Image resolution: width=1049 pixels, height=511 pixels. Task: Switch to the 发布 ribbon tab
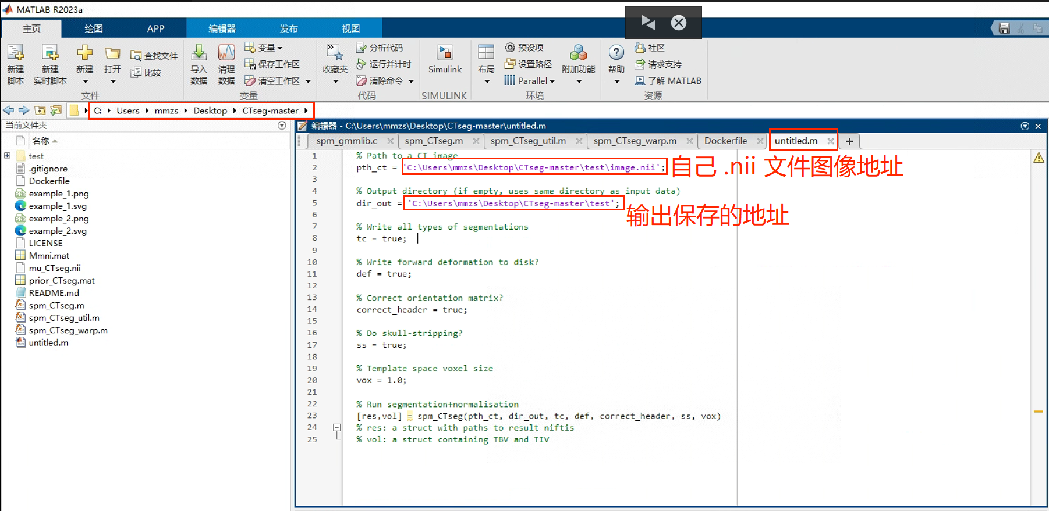point(289,28)
